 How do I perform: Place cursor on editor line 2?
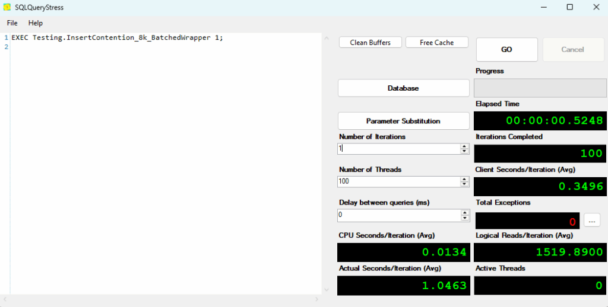pos(166,47)
